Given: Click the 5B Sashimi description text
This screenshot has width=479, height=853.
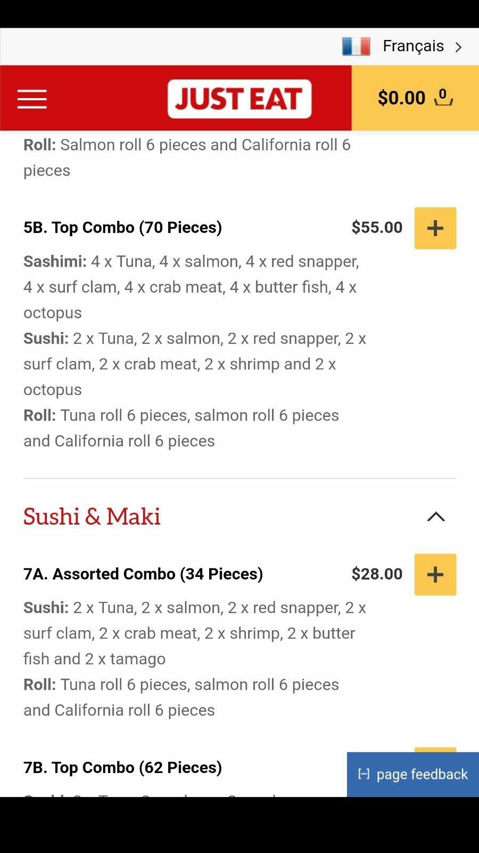Looking at the screenshot, I should coord(192,287).
